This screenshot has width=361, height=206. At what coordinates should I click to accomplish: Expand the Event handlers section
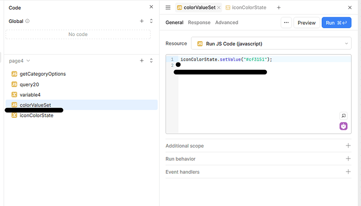[258, 172]
